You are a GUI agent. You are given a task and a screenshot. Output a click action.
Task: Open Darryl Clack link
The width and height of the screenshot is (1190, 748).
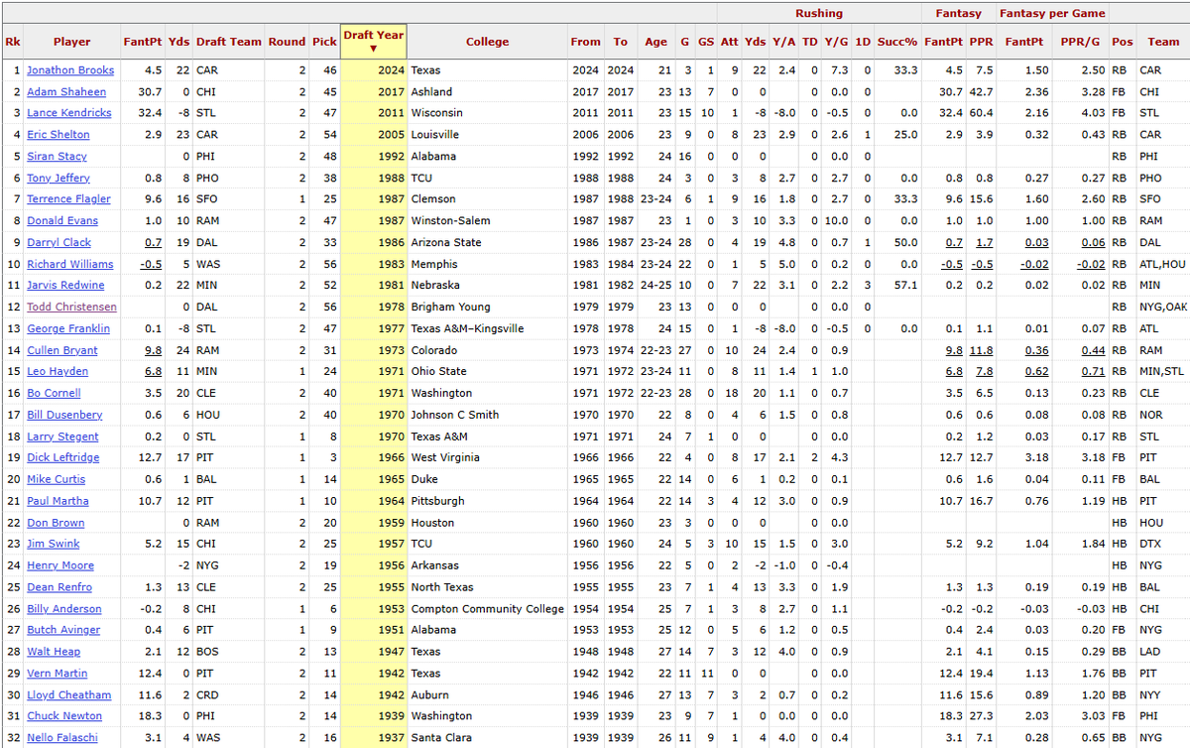pyautogui.click(x=59, y=243)
